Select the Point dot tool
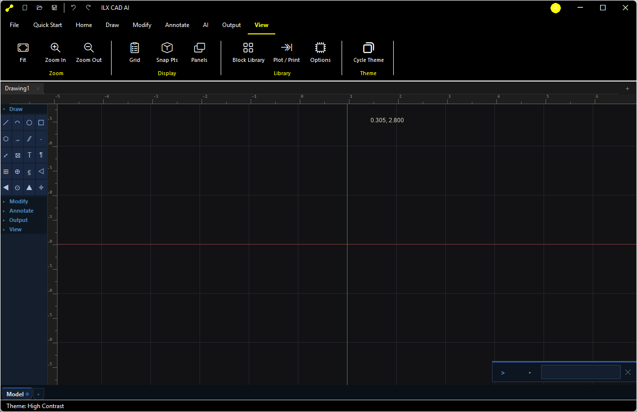The image size is (637, 412). [41, 139]
